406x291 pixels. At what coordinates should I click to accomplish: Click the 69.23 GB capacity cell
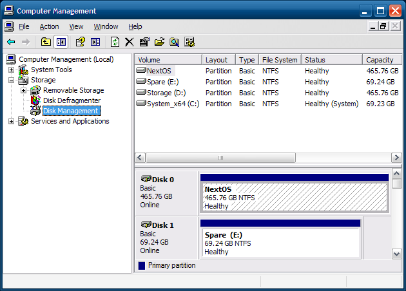point(380,104)
